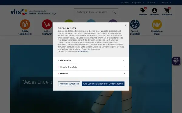182x113 pixels.
Task: Go to vhs Krefeld logo home
Action: [x=33, y=12]
